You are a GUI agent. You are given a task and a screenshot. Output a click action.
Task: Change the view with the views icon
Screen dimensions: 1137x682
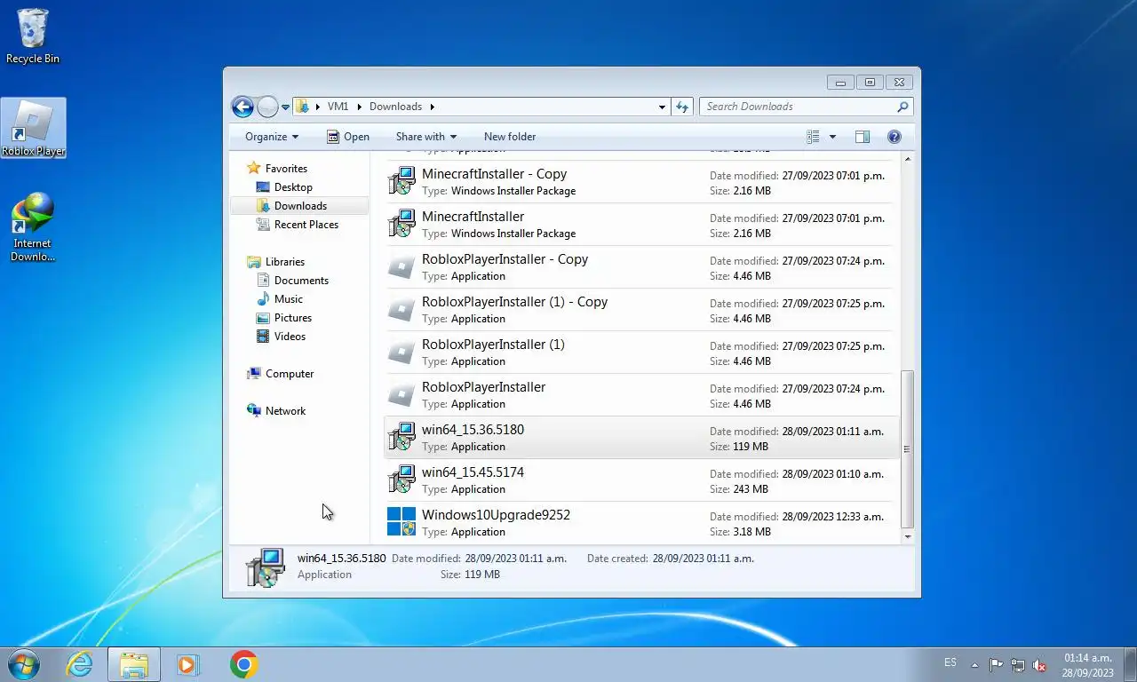coord(813,137)
